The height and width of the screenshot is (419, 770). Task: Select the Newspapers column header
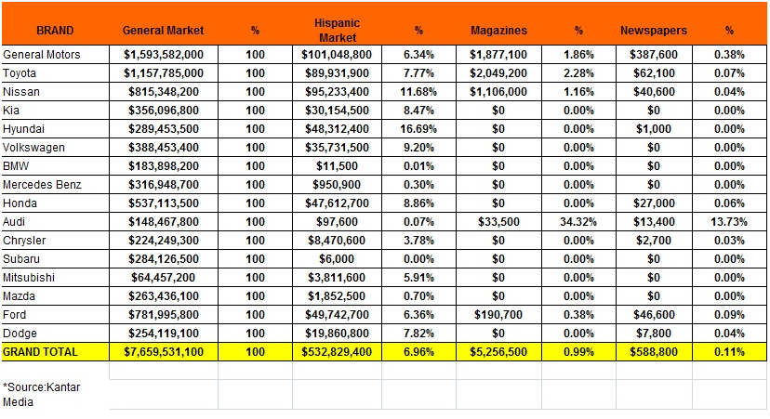point(654,31)
